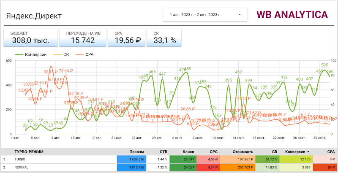The image size is (338, 173).
Task: Click the Яндекс.Директ page title
Action: [x=34, y=16]
